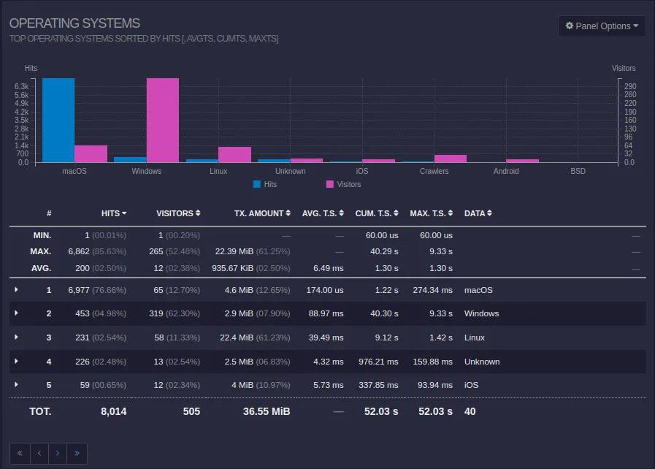
Task: Sort the table by the HITS header
Action: pos(110,213)
